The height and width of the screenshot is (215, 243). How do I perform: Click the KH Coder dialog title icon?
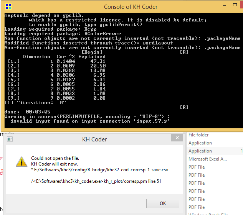(10, 139)
